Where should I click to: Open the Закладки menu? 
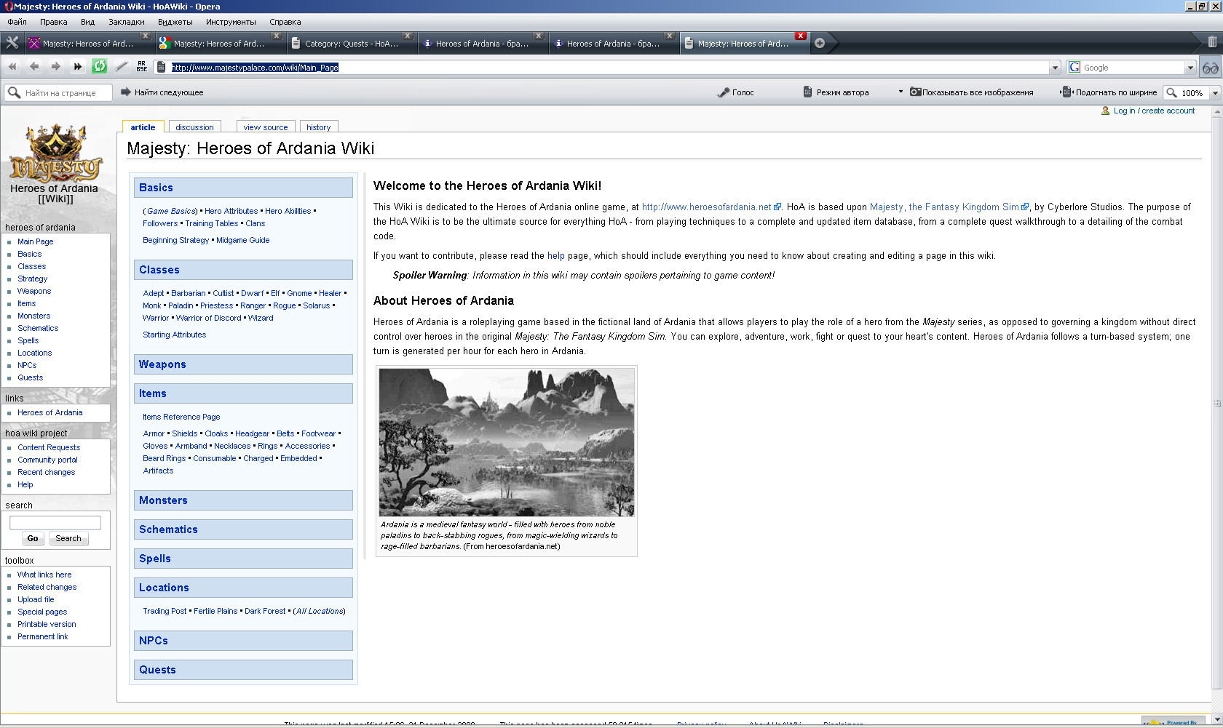coord(127,22)
